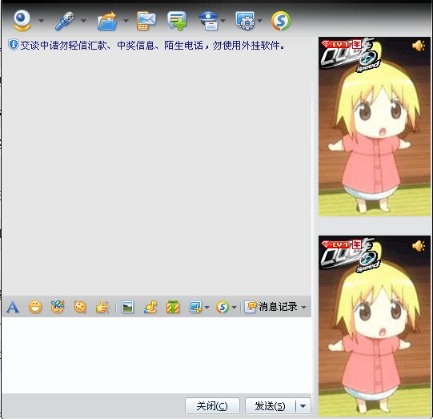Send SMS via phone message icon
The height and width of the screenshot is (419, 433).
coord(146,21)
